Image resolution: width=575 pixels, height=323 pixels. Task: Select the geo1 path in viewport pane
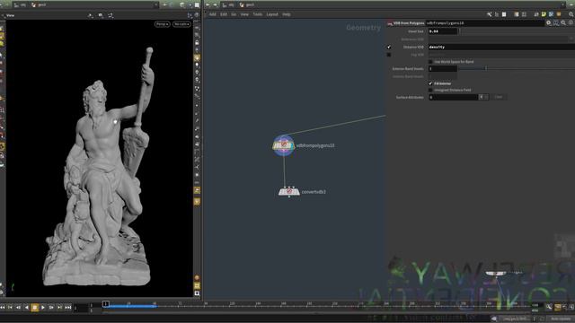[x=40, y=4]
